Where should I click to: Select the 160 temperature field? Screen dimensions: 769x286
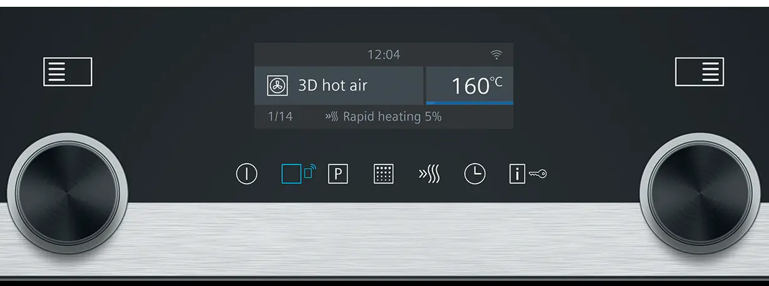[x=470, y=86]
